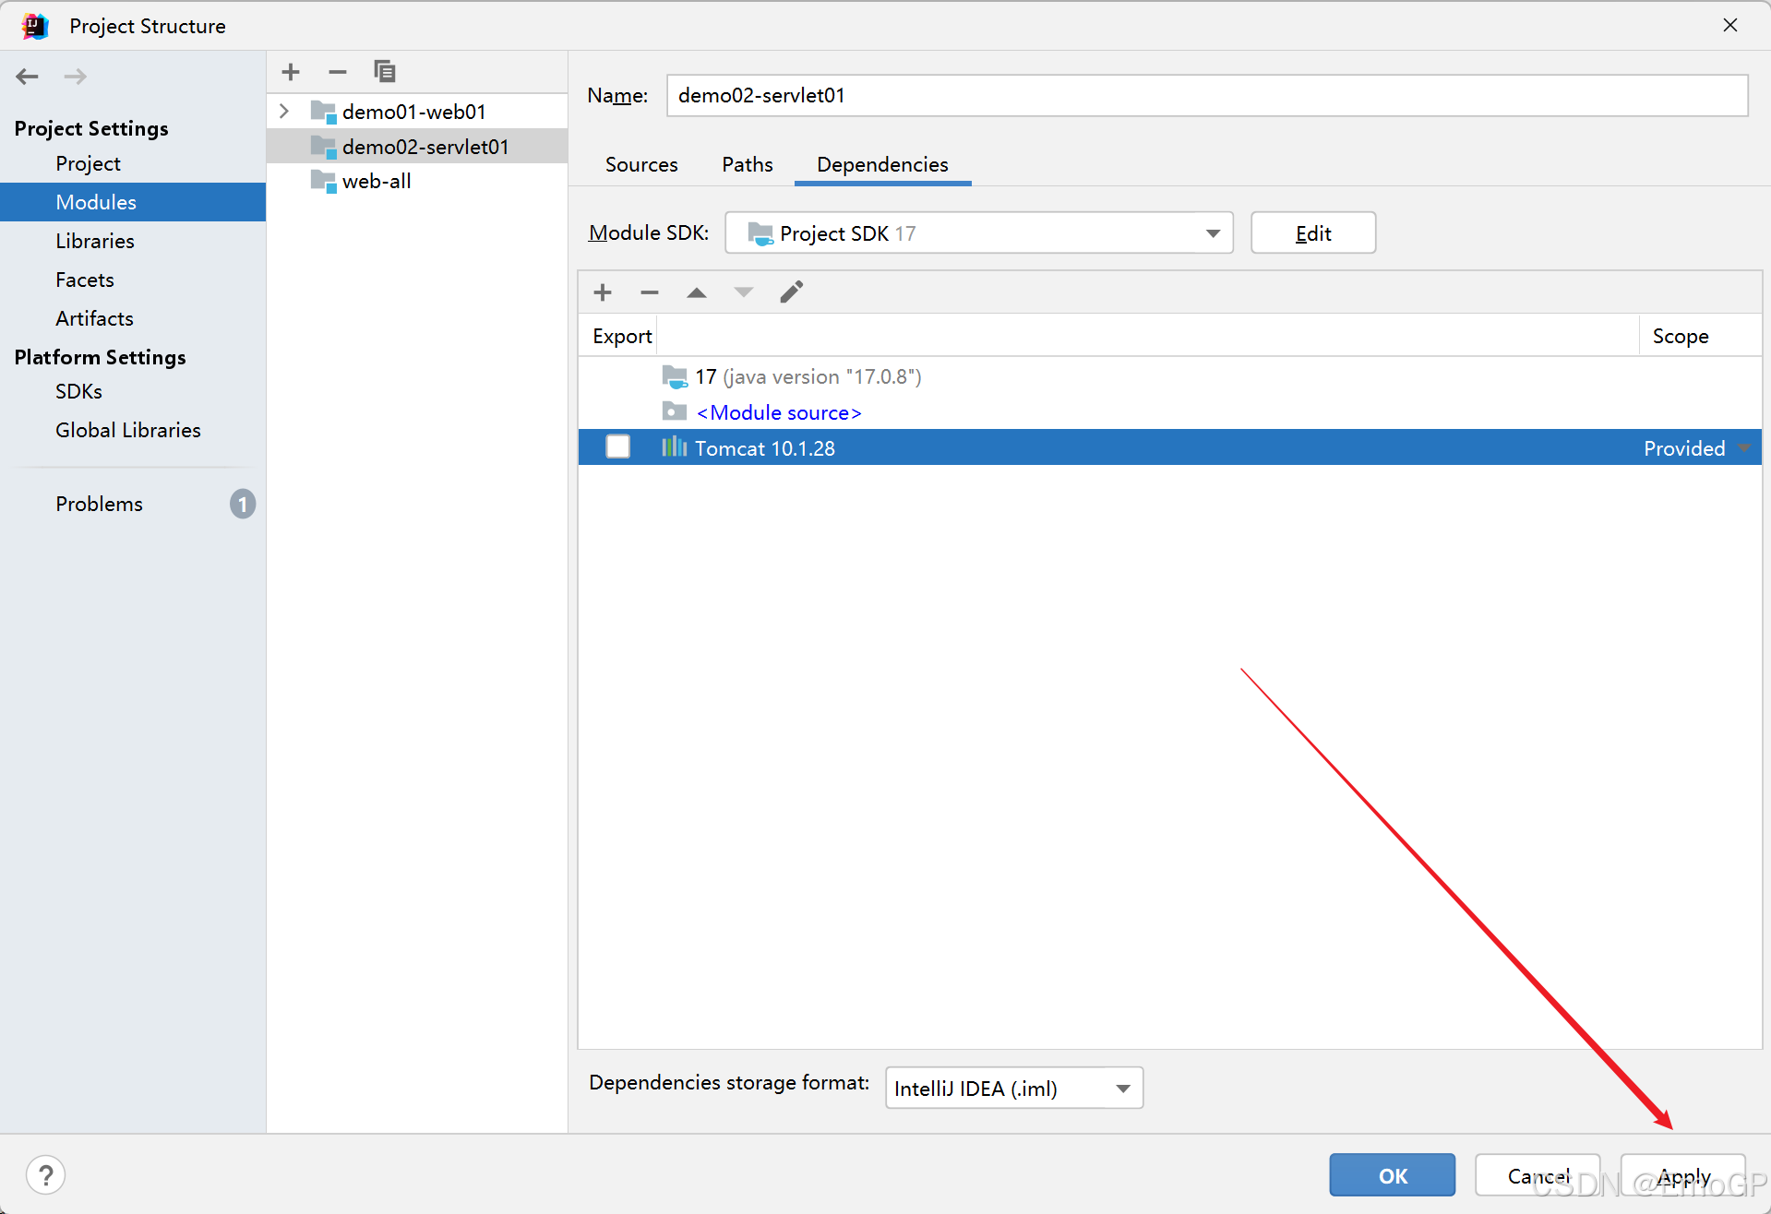
Task: Remove selected module with the minus icon
Action: point(338,72)
